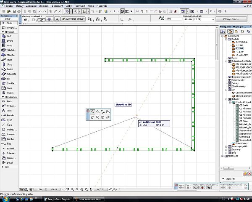Choose the Šipka (Arrow) selection tool
This screenshot has width=252, height=202.
click(9, 23)
